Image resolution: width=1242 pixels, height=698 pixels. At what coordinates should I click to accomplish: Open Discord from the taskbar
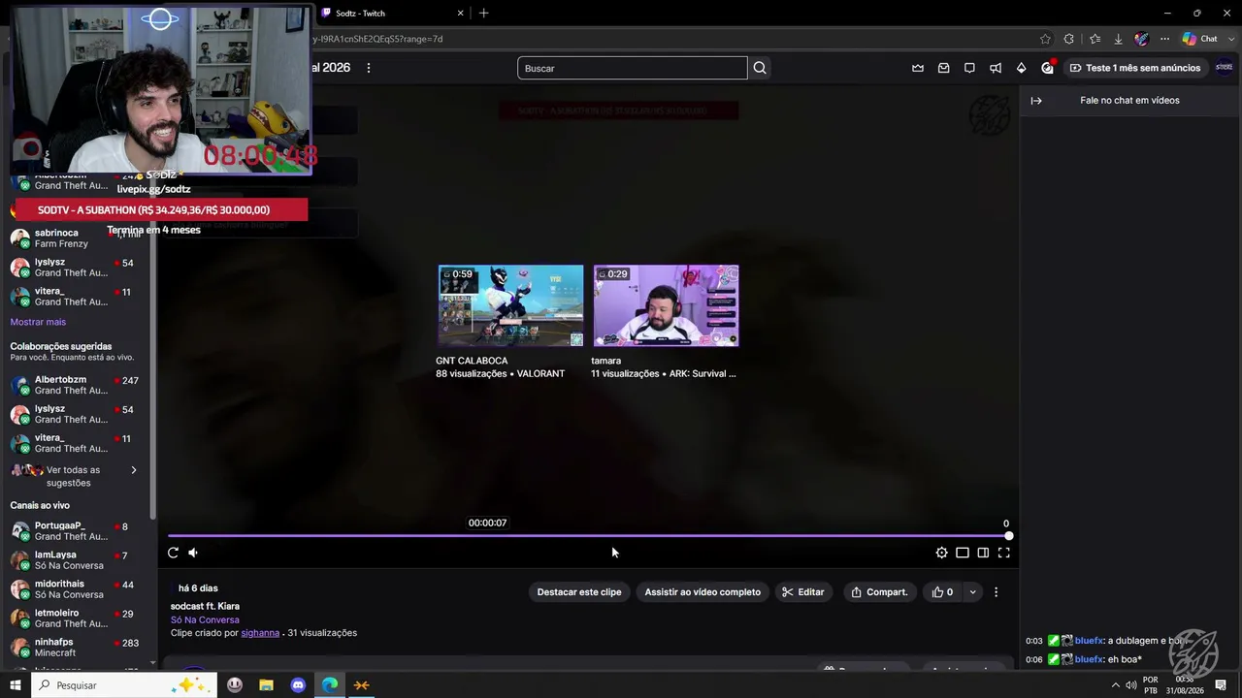tap(298, 685)
